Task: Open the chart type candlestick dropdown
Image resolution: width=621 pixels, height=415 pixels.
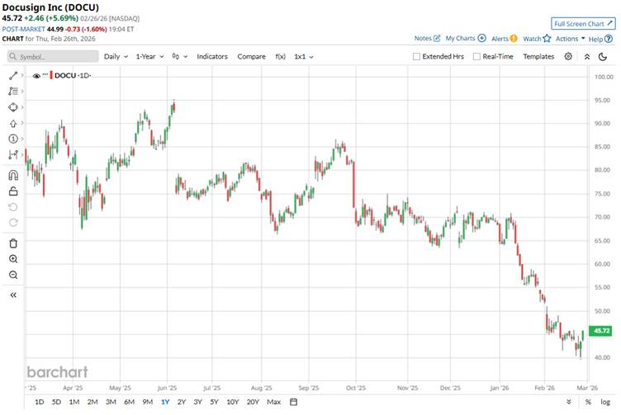Action: [180, 57]
